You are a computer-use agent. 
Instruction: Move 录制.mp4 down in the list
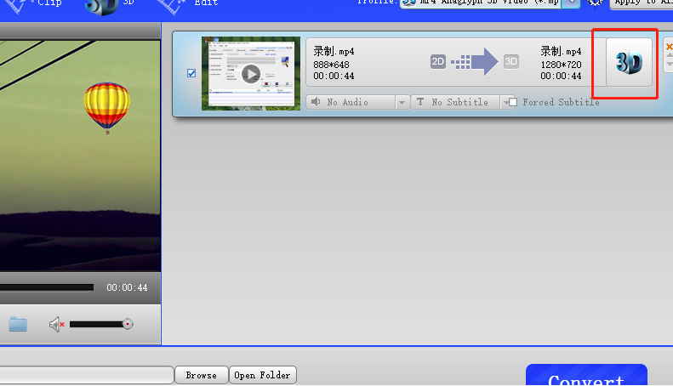(x=670, y=65)
